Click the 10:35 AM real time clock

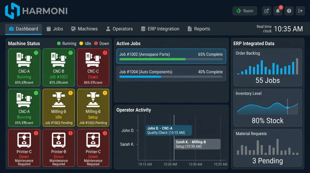click(288, 29)
